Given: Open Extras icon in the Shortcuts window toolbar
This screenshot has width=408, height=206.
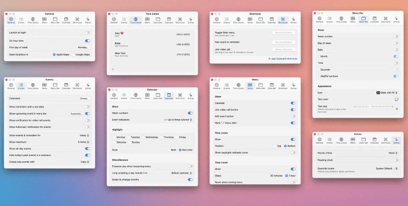Looking at the screenshot, I should coord(293,20).
